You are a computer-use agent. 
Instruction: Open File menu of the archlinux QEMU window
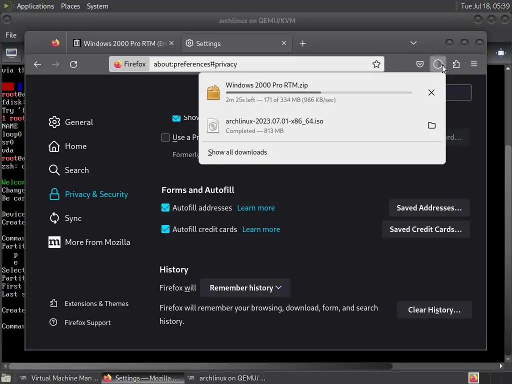(11, 35)
